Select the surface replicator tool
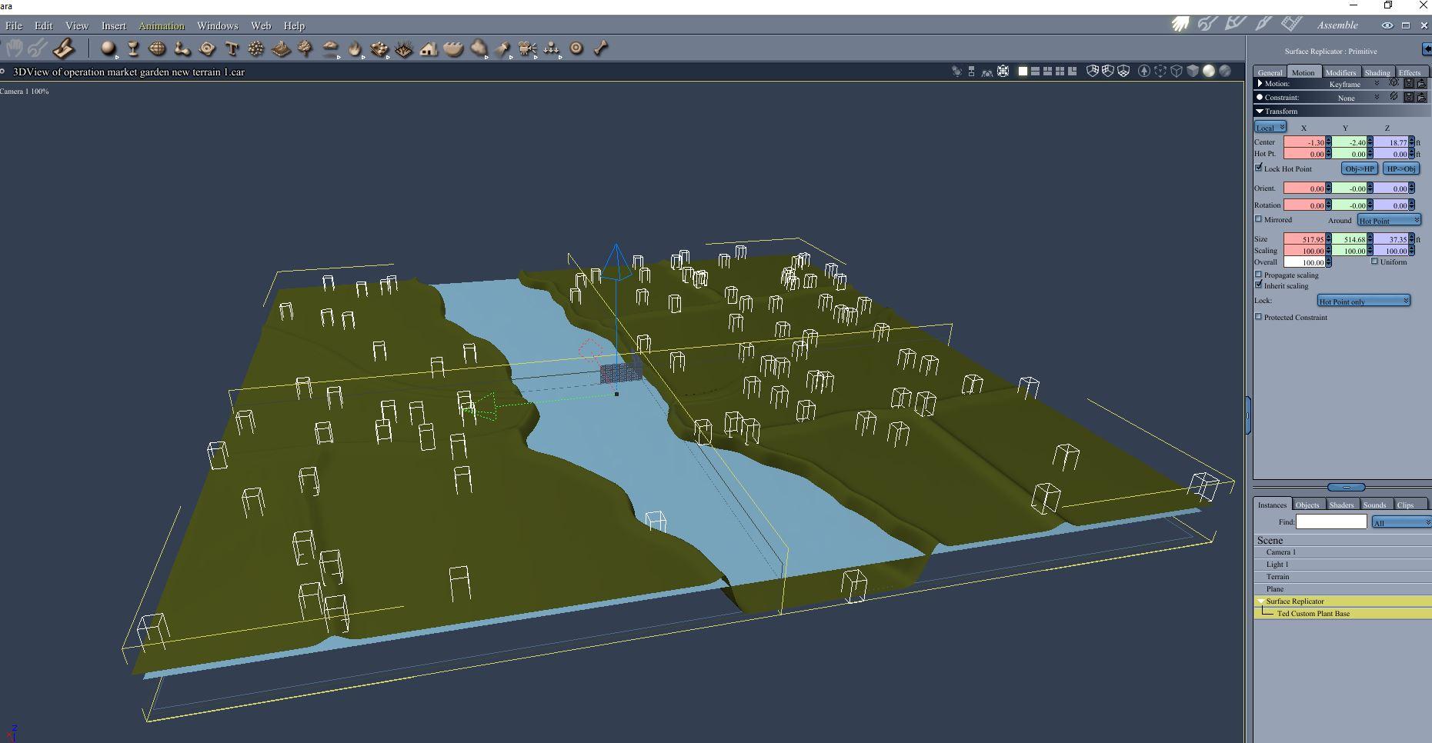Screen dimensions: 1432x743 [x=379, y=48]
